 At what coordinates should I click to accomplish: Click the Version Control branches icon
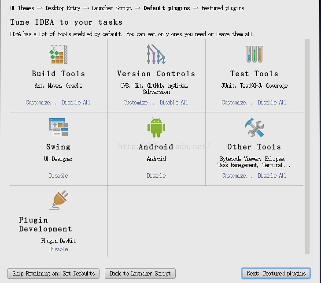click(x=156, y=55)
